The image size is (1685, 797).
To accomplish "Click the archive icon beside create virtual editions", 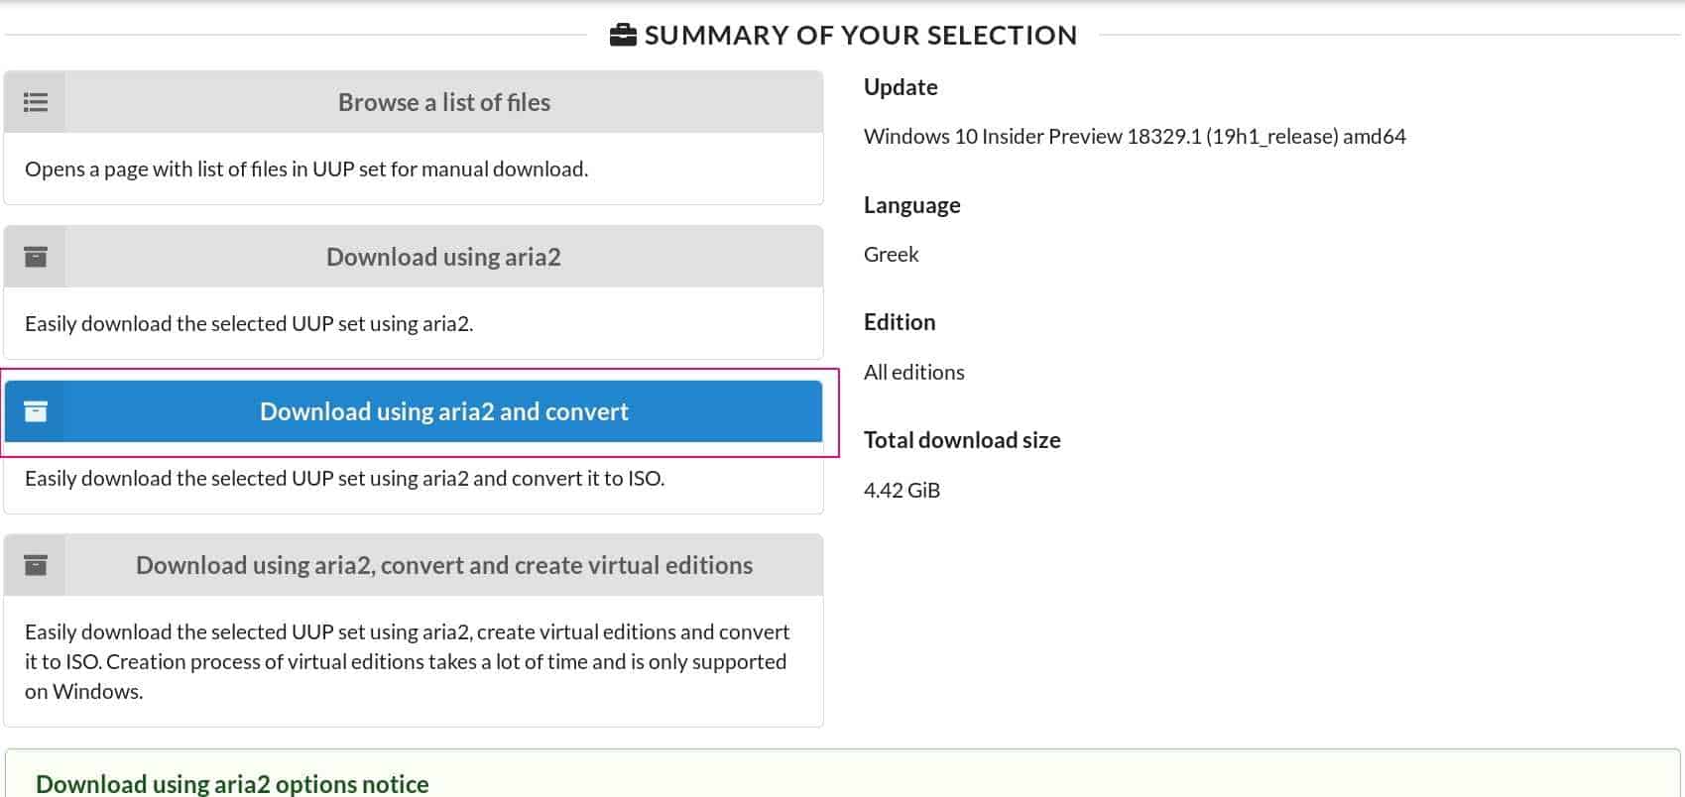I will point(36,565).
